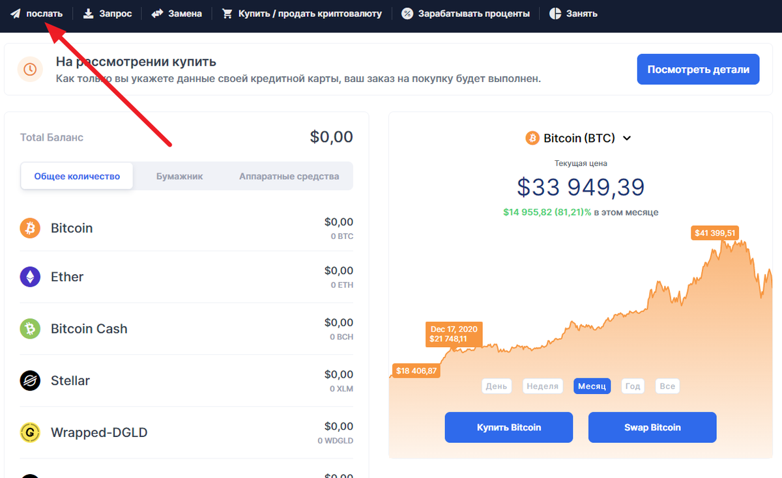Viewport: 782px width, 478px height.
Task: Click the pie icon beside Занять
Action: pos(555,14)
